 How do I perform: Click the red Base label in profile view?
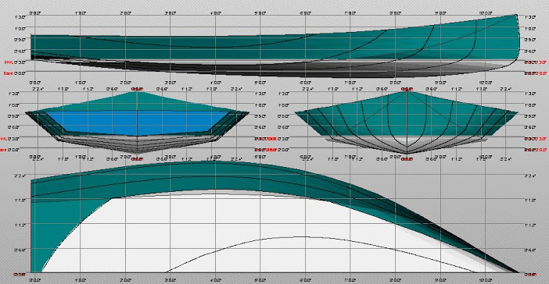[x=9, y=73]
